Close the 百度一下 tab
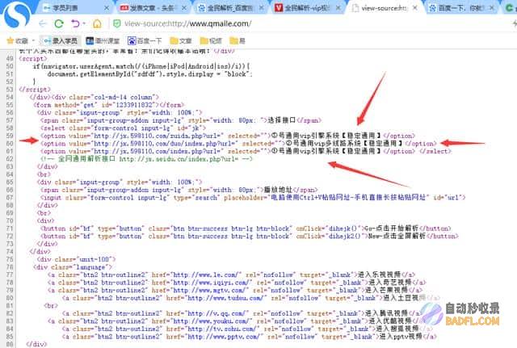517x348 pixels. pyautogui.click(x=492, y=8)
